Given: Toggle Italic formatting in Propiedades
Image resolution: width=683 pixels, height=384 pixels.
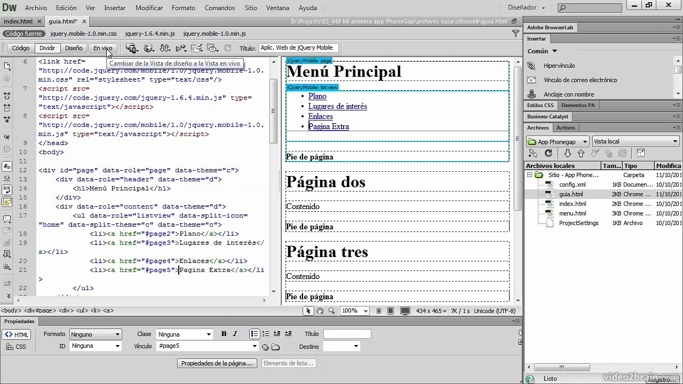Looking at the screenshot, I should pyautogui.click(x=235, y=334).
